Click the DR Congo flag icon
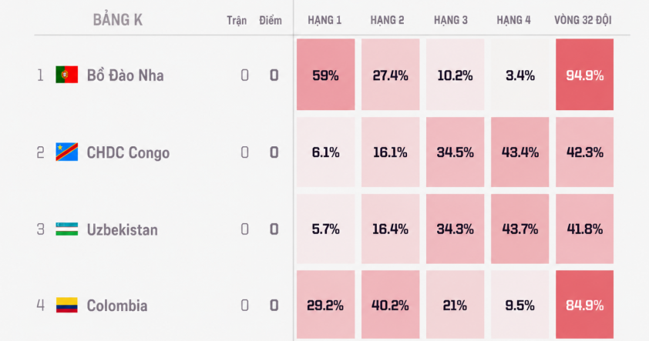This screenshot has height=341, width=649. (66, 152)
